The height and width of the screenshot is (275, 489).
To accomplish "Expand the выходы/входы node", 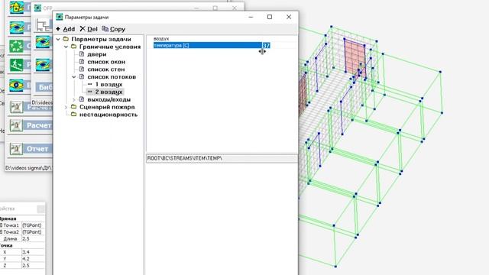I will point(74,99).
